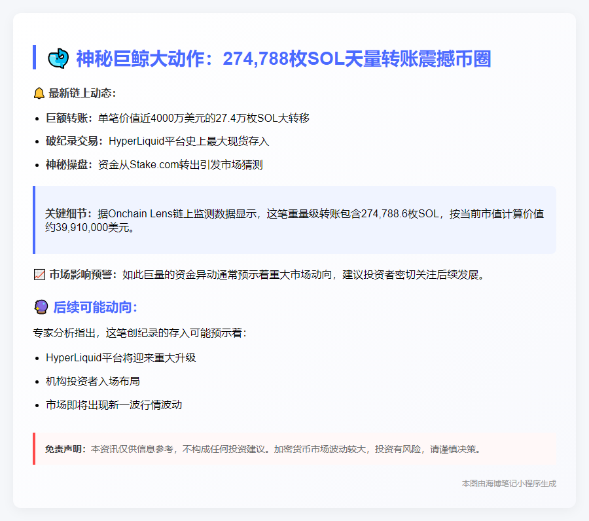Click the 神秘操盘 Stake.com bullet line

[154, 164]
